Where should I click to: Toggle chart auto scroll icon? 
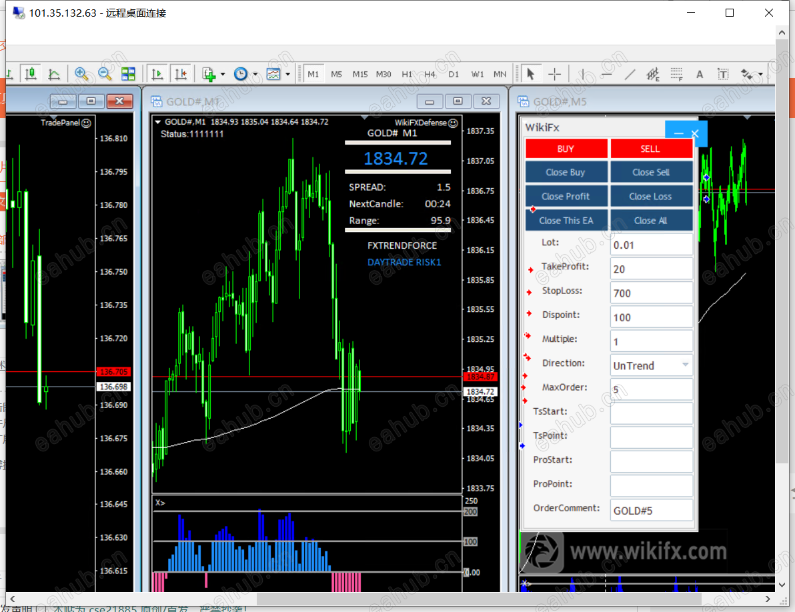click(157, 74)
